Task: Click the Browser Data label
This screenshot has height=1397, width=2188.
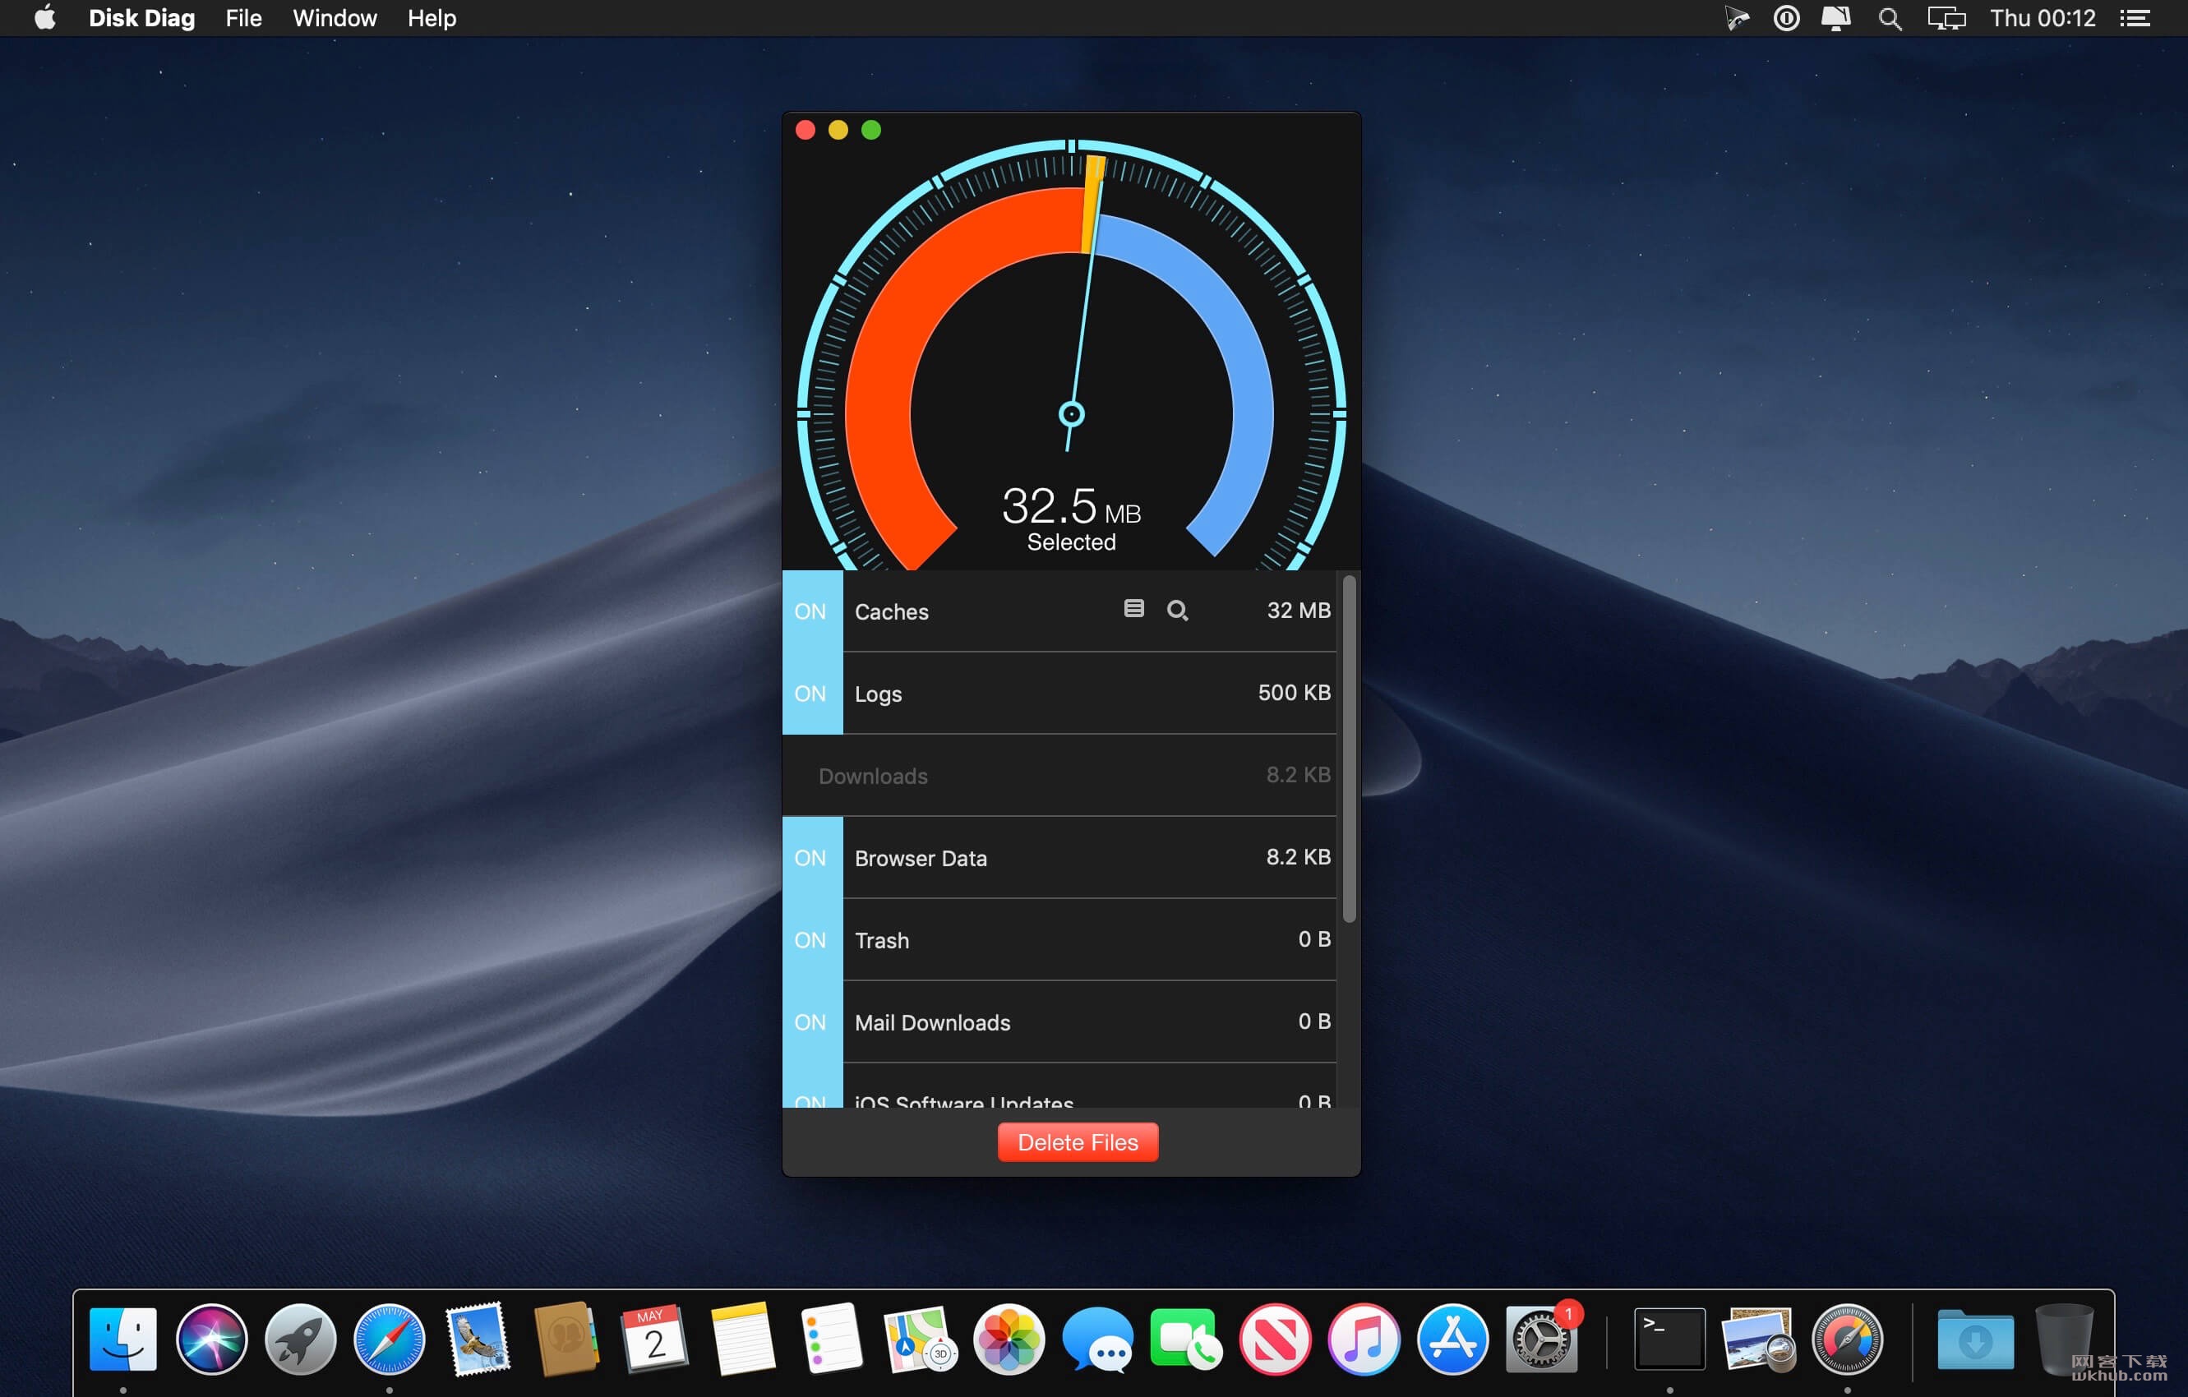Action: 921,859
